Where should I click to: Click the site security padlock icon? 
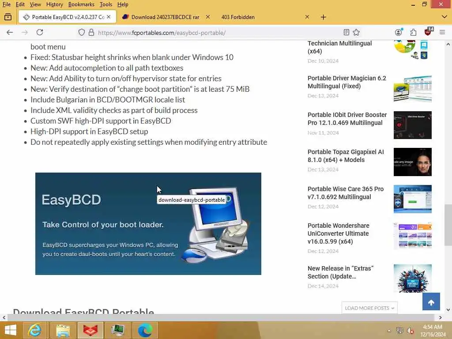(91, 32)
